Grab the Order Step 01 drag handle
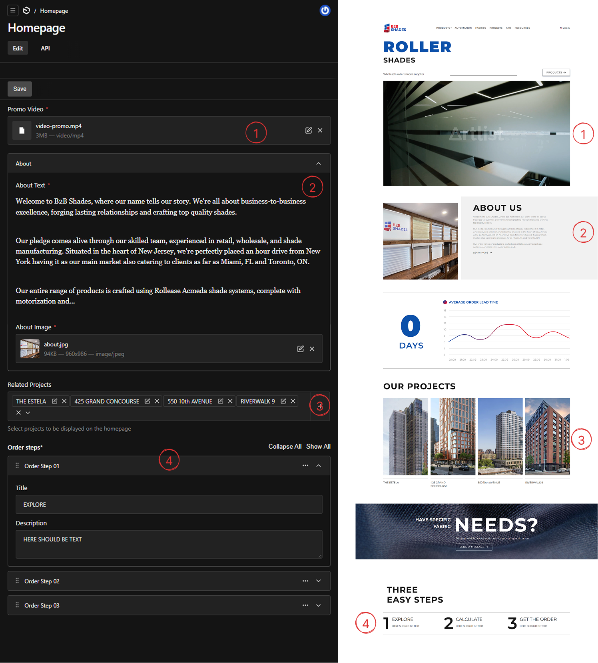The width and height of the screenshot is (598, 663). [x=17, y=465]
